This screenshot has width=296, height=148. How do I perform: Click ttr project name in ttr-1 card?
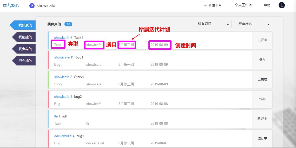coord(88,124)
